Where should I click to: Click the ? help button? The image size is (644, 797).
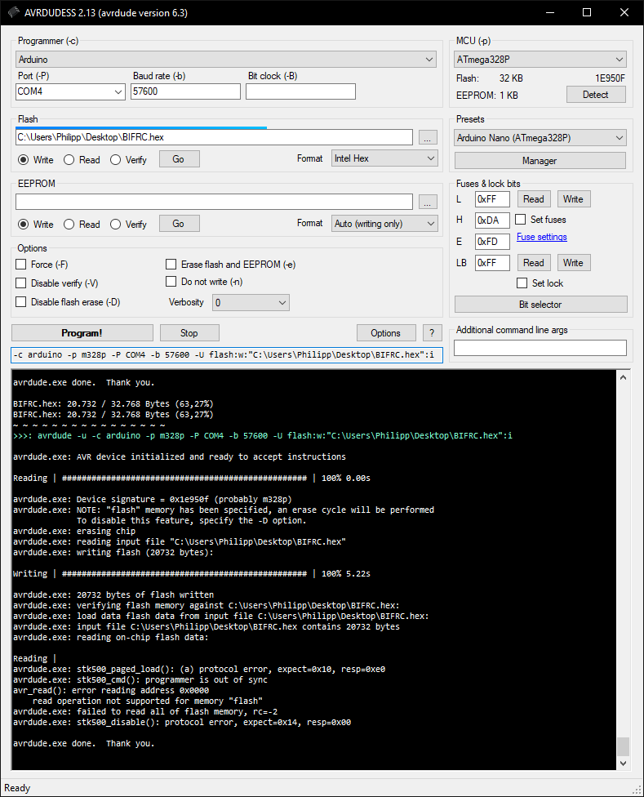(433, 333)
